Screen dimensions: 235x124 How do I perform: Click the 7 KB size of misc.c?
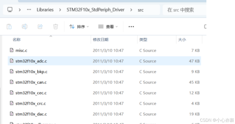195,50
